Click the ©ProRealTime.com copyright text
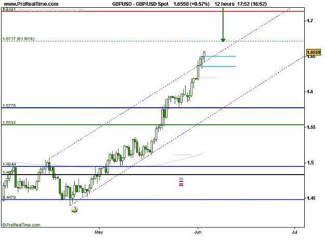The image size is (325, 243). tap(21, 225)
